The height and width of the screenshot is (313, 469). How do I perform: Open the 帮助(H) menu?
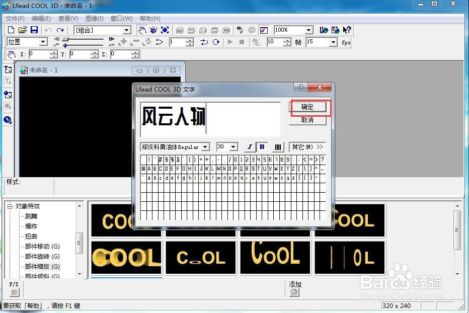[150, 19]
